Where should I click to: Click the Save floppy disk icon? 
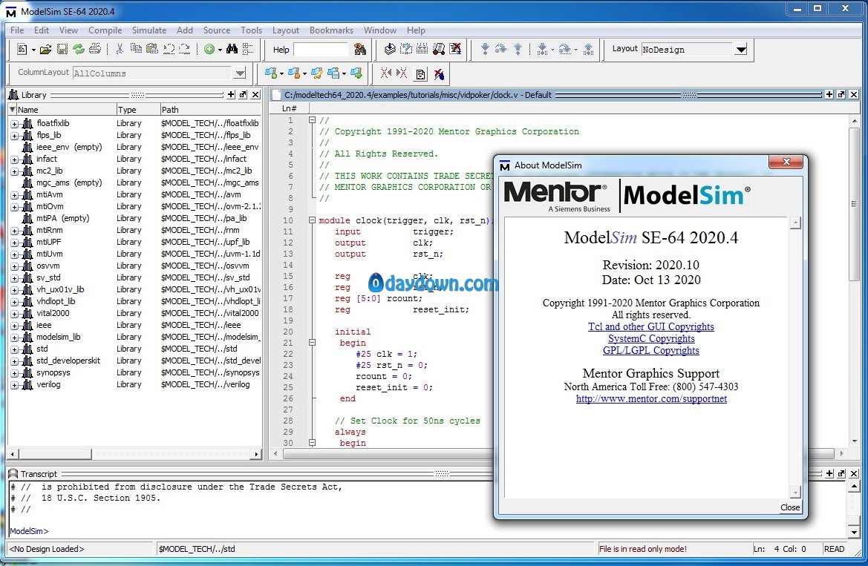pos(62,49)
